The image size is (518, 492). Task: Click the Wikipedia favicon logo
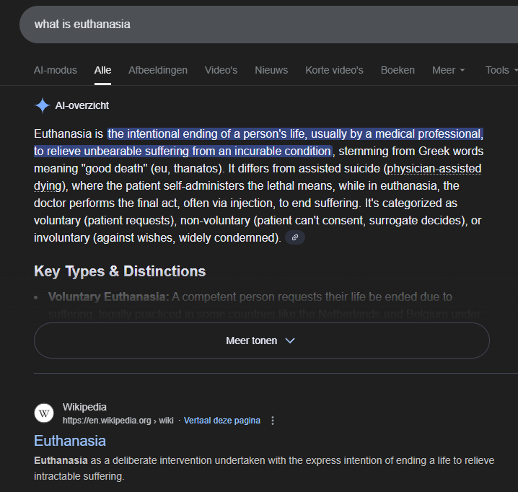pyautogui.click(x=44, y=413)
